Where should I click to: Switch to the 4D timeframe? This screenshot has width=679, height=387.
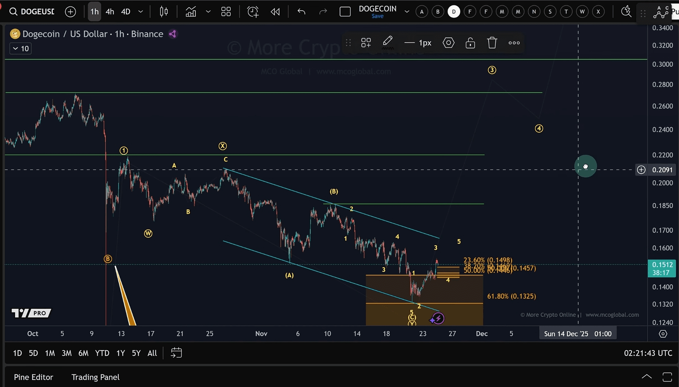click(126, 12)
